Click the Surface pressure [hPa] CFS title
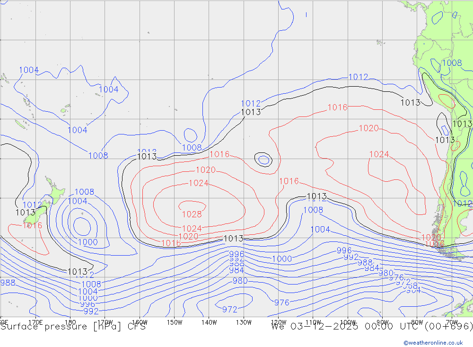The image size is (473, 347). [x=73, y=327]
